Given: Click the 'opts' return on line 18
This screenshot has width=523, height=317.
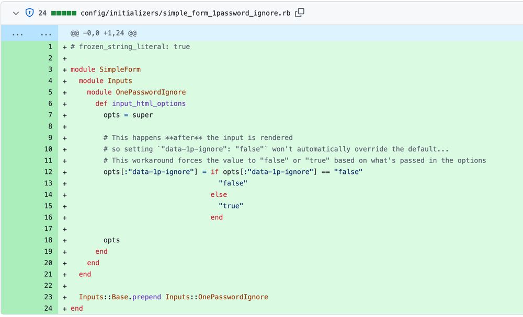Looking at the screenshot, I should [111, 240].
